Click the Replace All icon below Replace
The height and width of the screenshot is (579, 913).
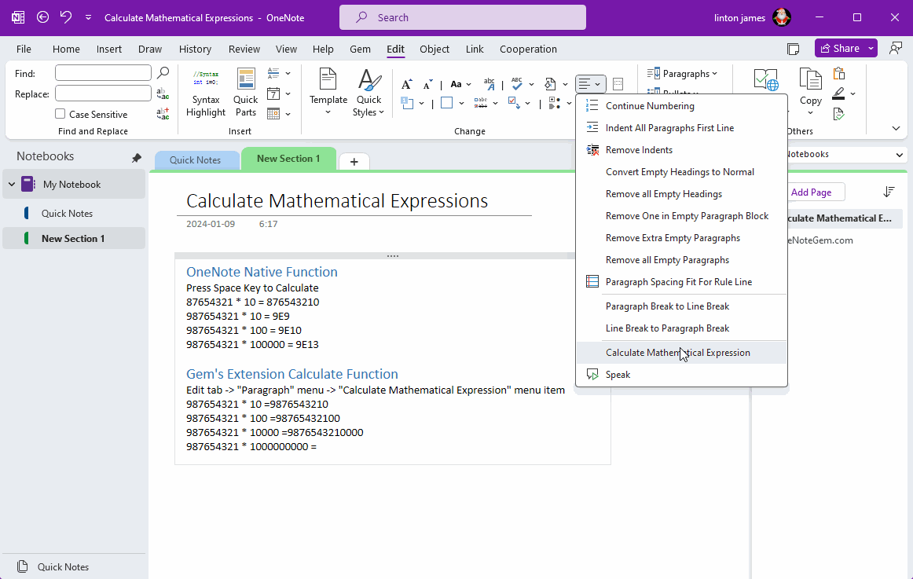tap(163, 113)
